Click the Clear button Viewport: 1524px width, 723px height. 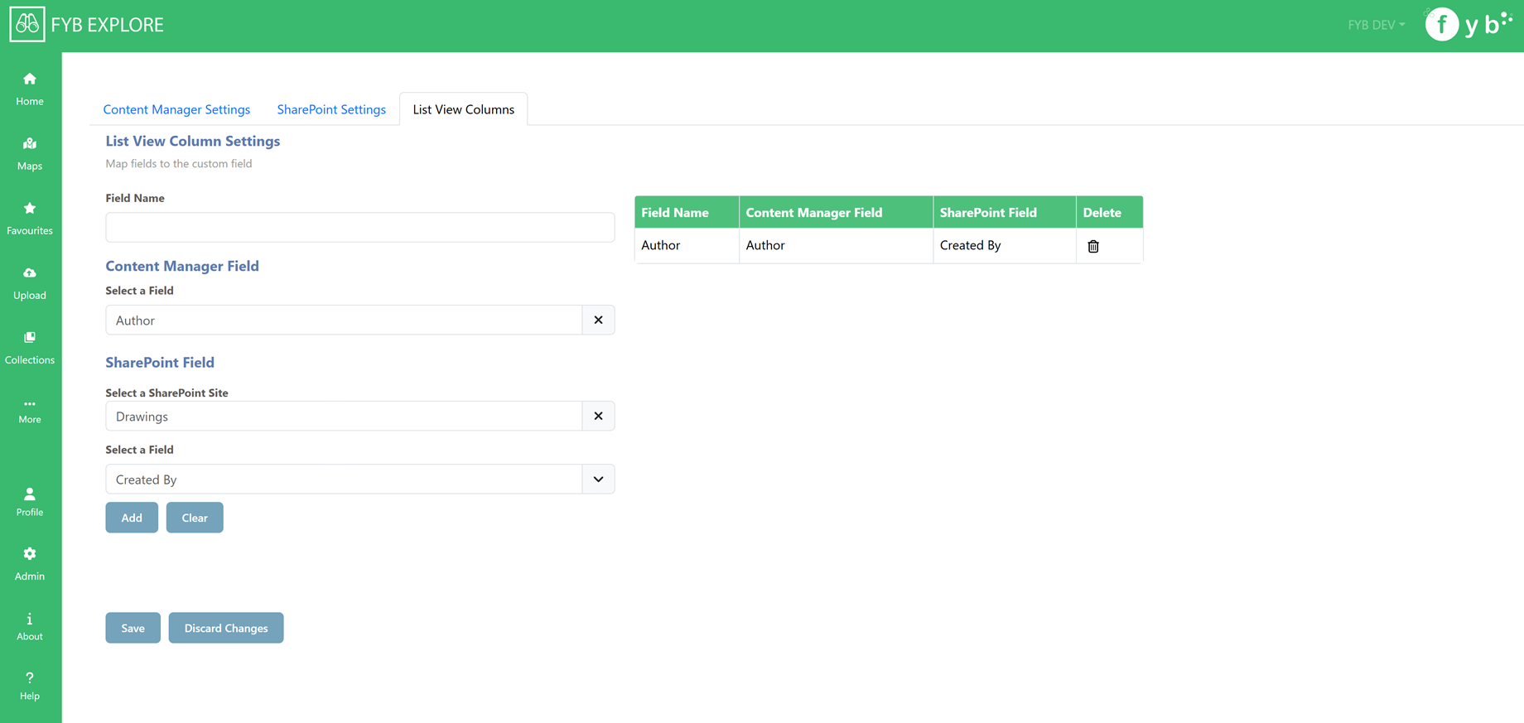[x=195, y=518]
